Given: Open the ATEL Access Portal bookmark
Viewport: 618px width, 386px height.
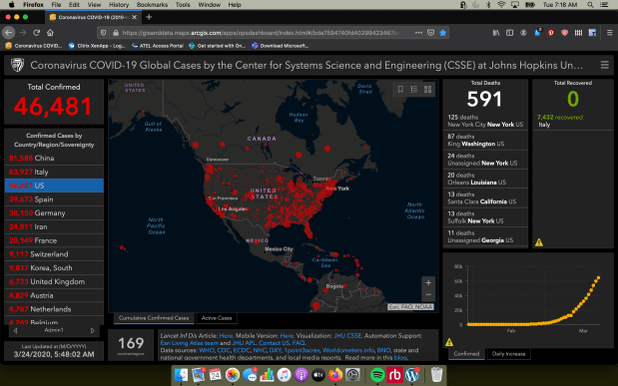Looking at the screenshot, I should 158,46.
